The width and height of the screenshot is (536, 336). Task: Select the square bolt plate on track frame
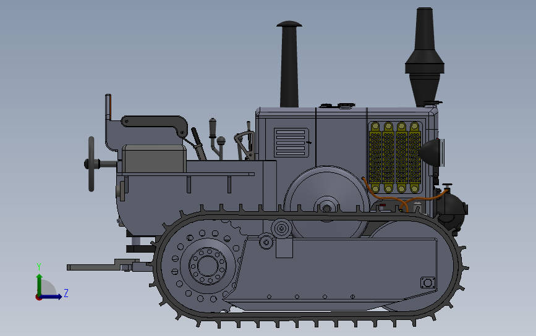428,283
